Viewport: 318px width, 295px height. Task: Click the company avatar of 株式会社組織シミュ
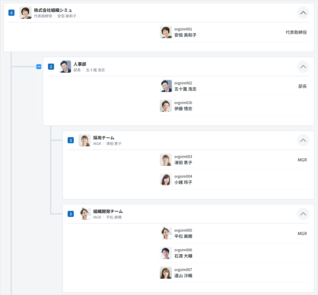(25, 13)
